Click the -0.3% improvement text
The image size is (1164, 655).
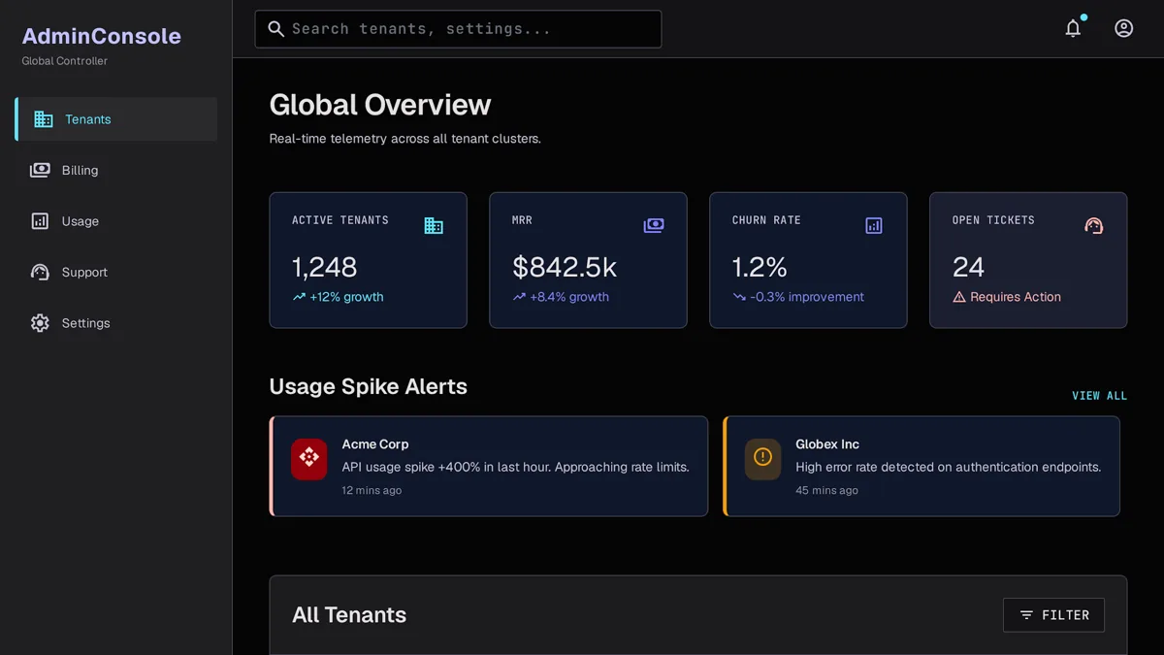807,297
